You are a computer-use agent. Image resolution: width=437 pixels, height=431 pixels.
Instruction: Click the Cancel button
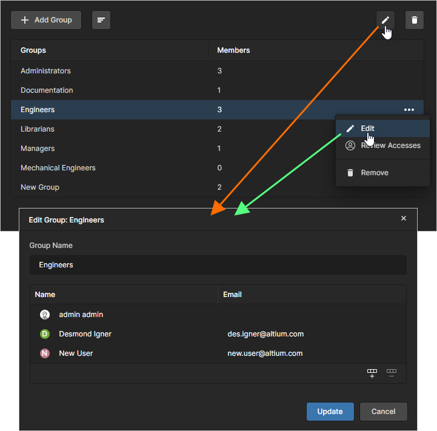click(384, 412)
